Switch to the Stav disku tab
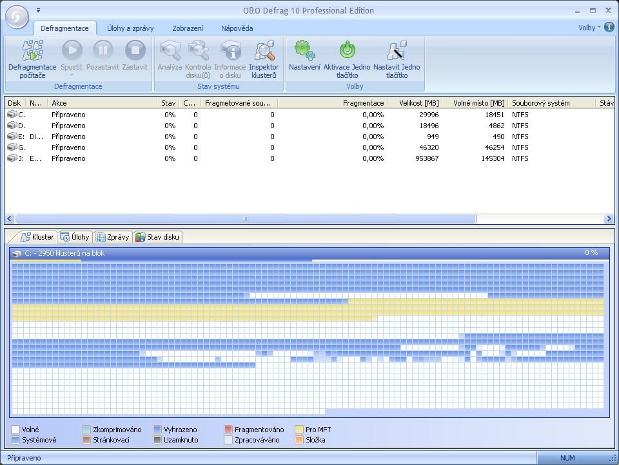This screenshot has height=465, width=619. (157, 236)
